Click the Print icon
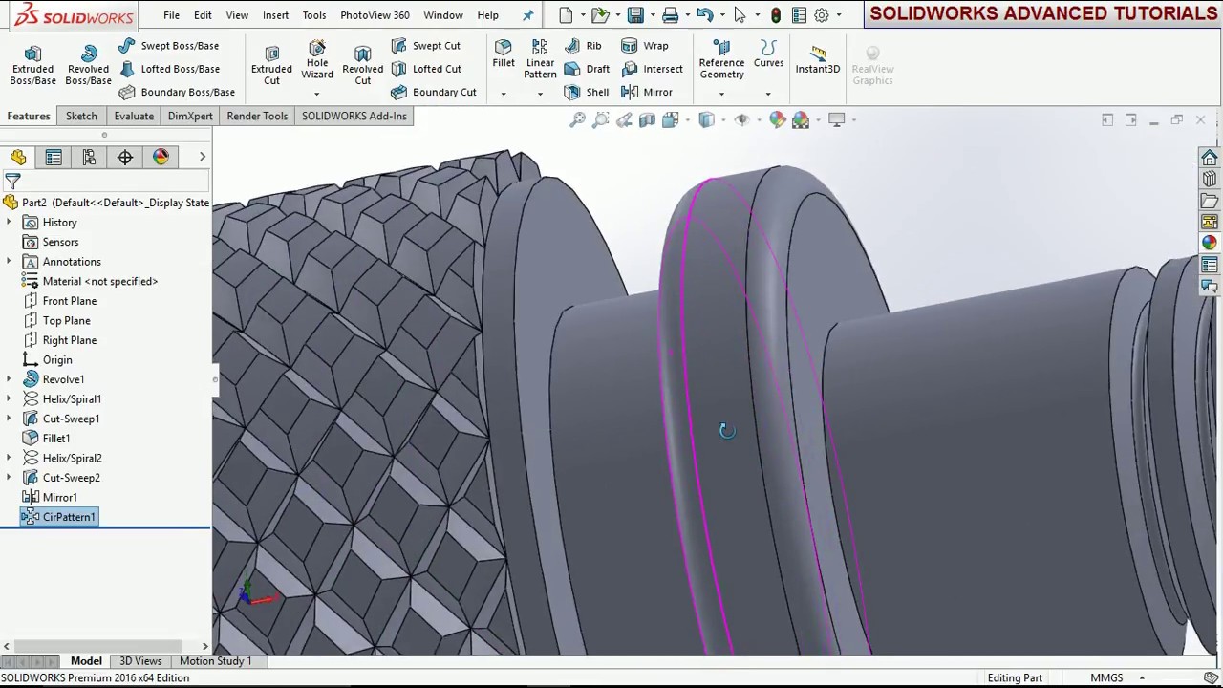This screenshot has width=1223, height=688. pyautogui.click(x=670, y=15)
